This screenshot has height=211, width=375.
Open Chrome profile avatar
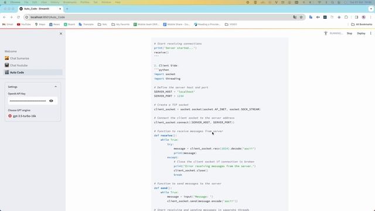tap(363, 17)
